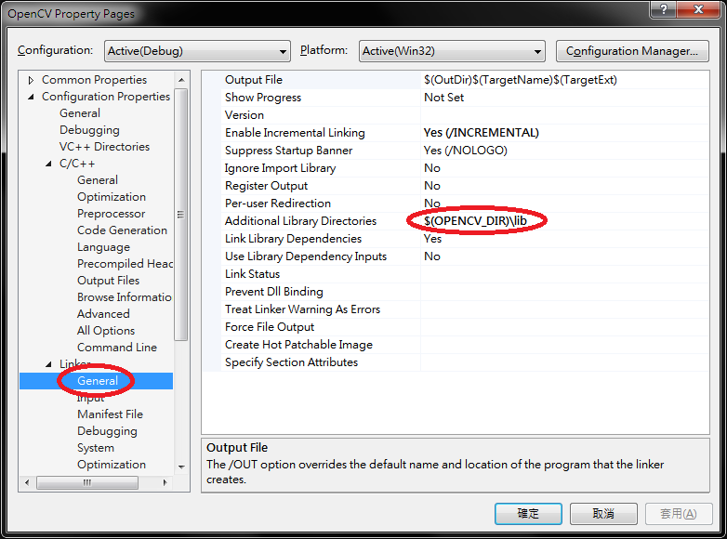This screenshot has width=727, height=539.
Task: Click the title bar help question mark
Action: [664, 9]
